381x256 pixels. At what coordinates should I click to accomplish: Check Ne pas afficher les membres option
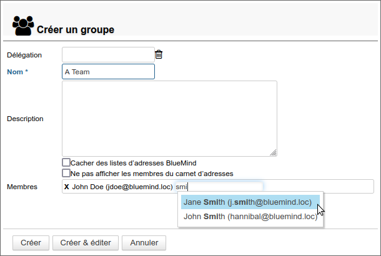pyautogui.click(x=66, y=173)
